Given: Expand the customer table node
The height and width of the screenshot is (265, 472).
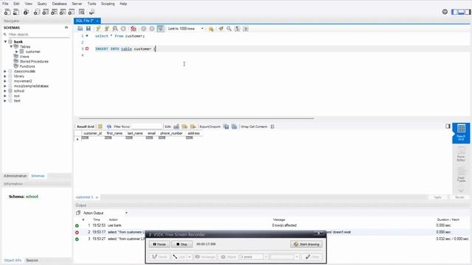Looking at the screenshot, I should click(17, 52).
